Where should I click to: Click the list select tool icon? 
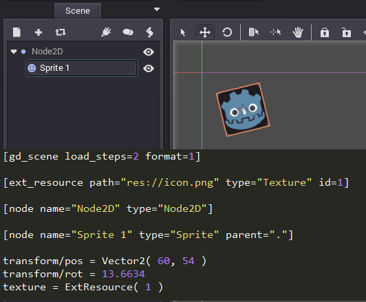click(254, 32)
